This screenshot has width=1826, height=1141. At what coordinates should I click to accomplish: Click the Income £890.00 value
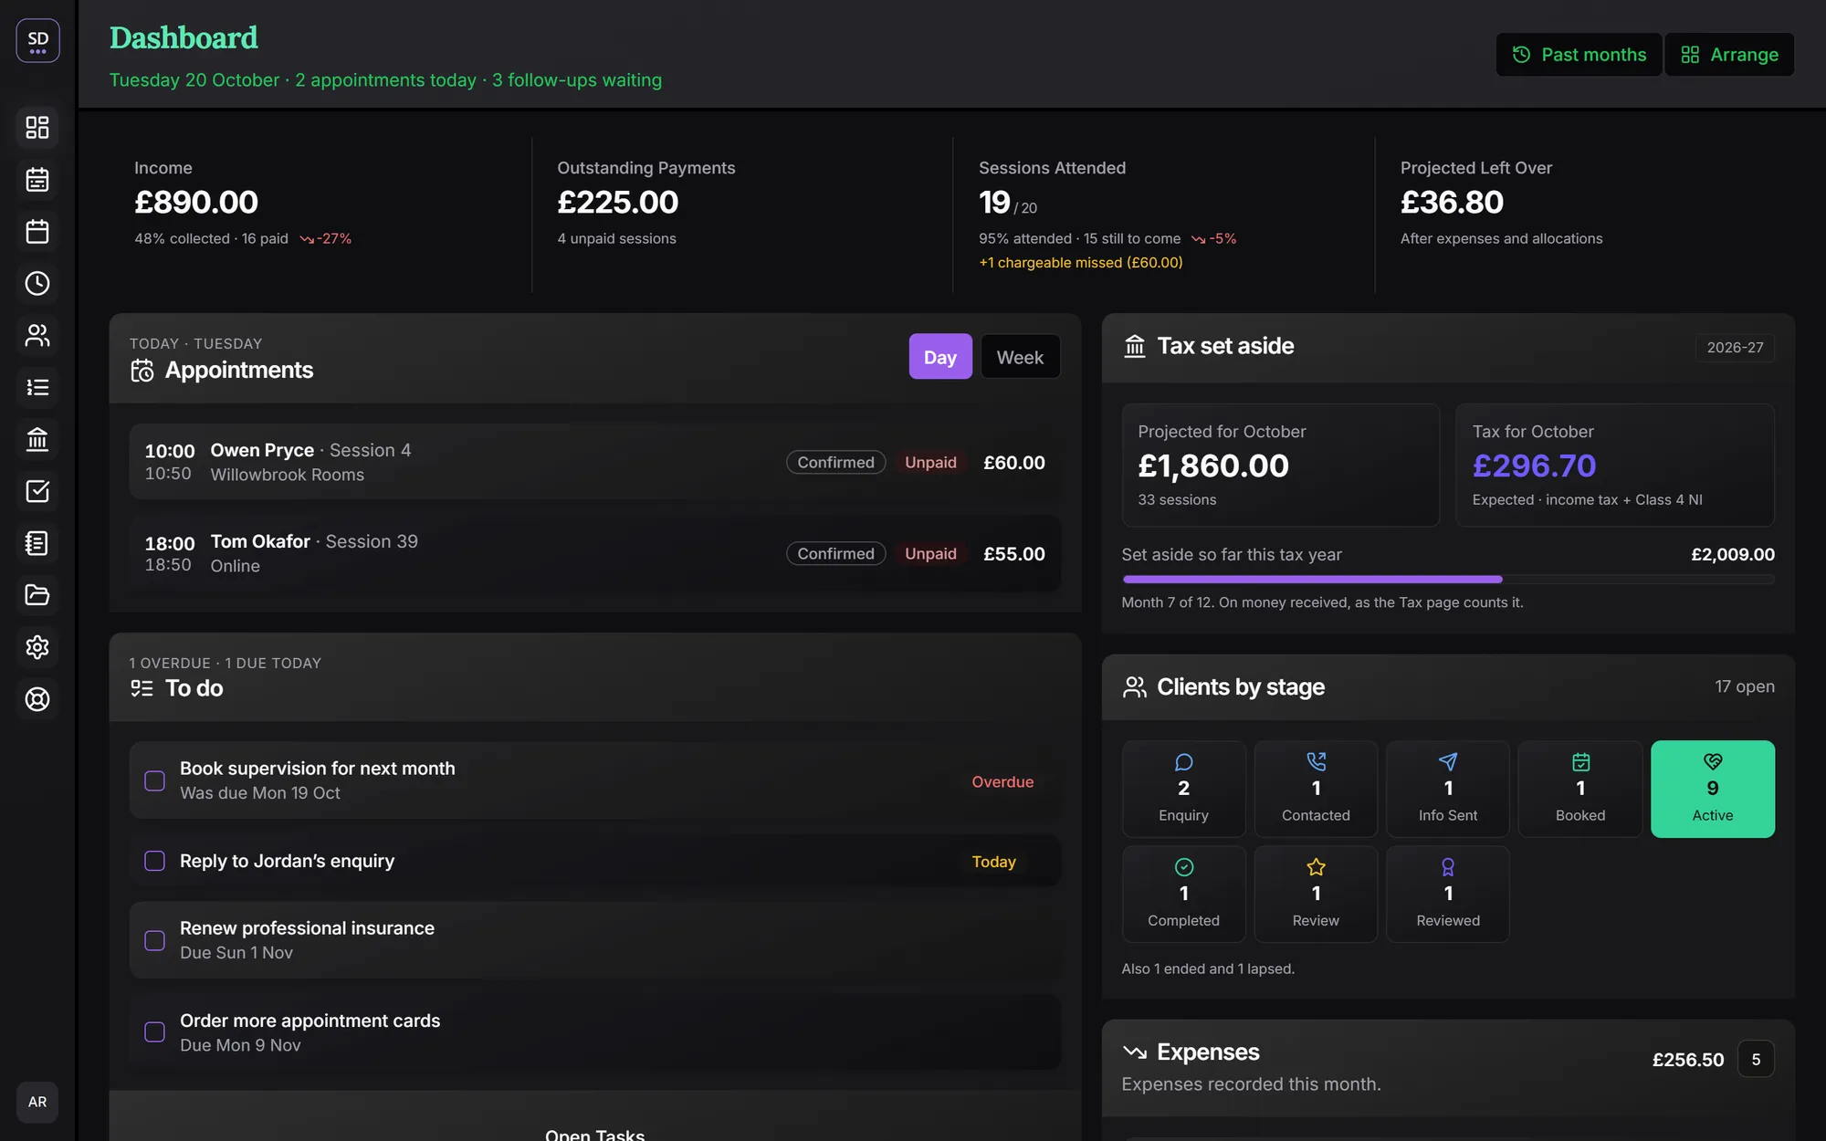tap(196, 202)
